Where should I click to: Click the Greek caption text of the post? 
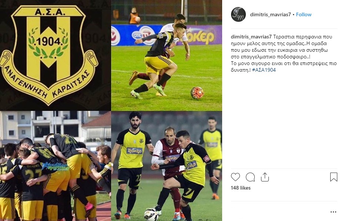(x=284, y=54)
